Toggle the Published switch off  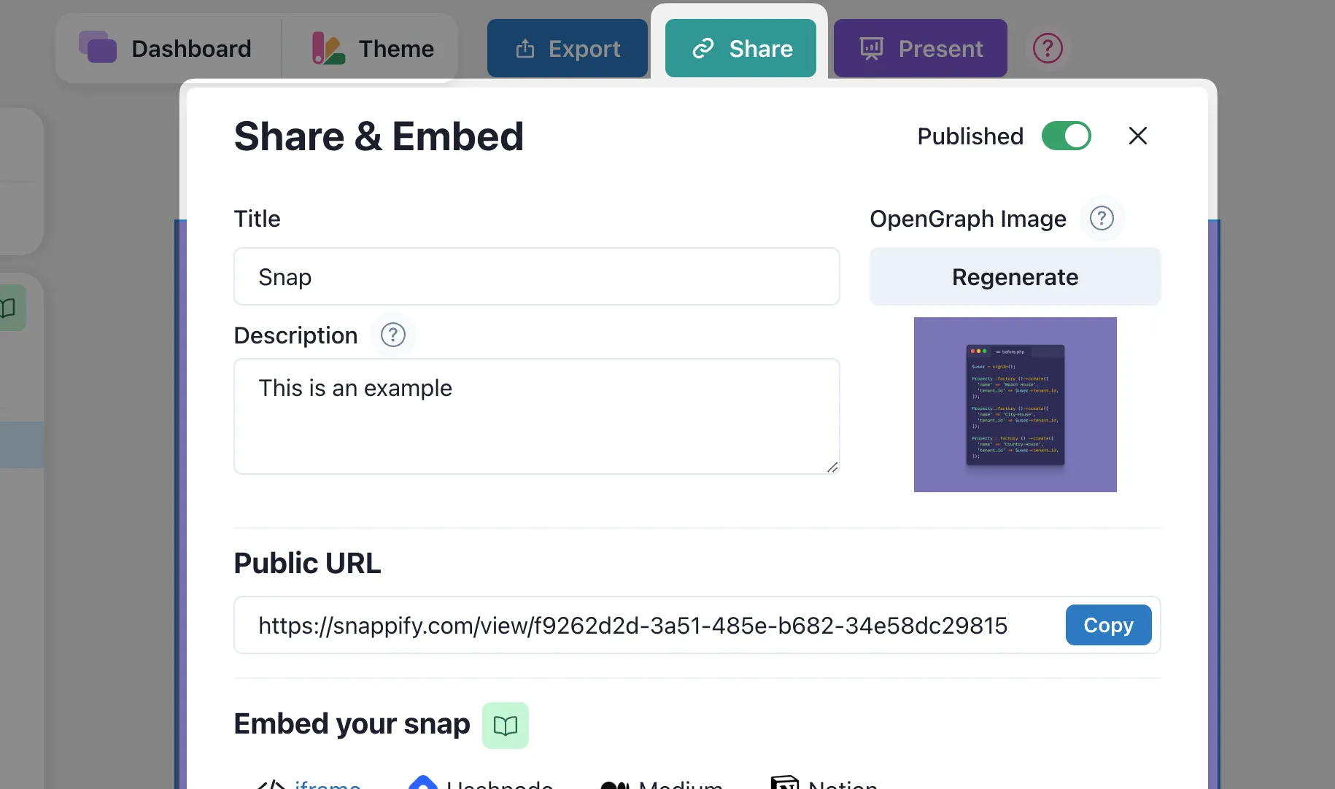(x=1067, y=136)
